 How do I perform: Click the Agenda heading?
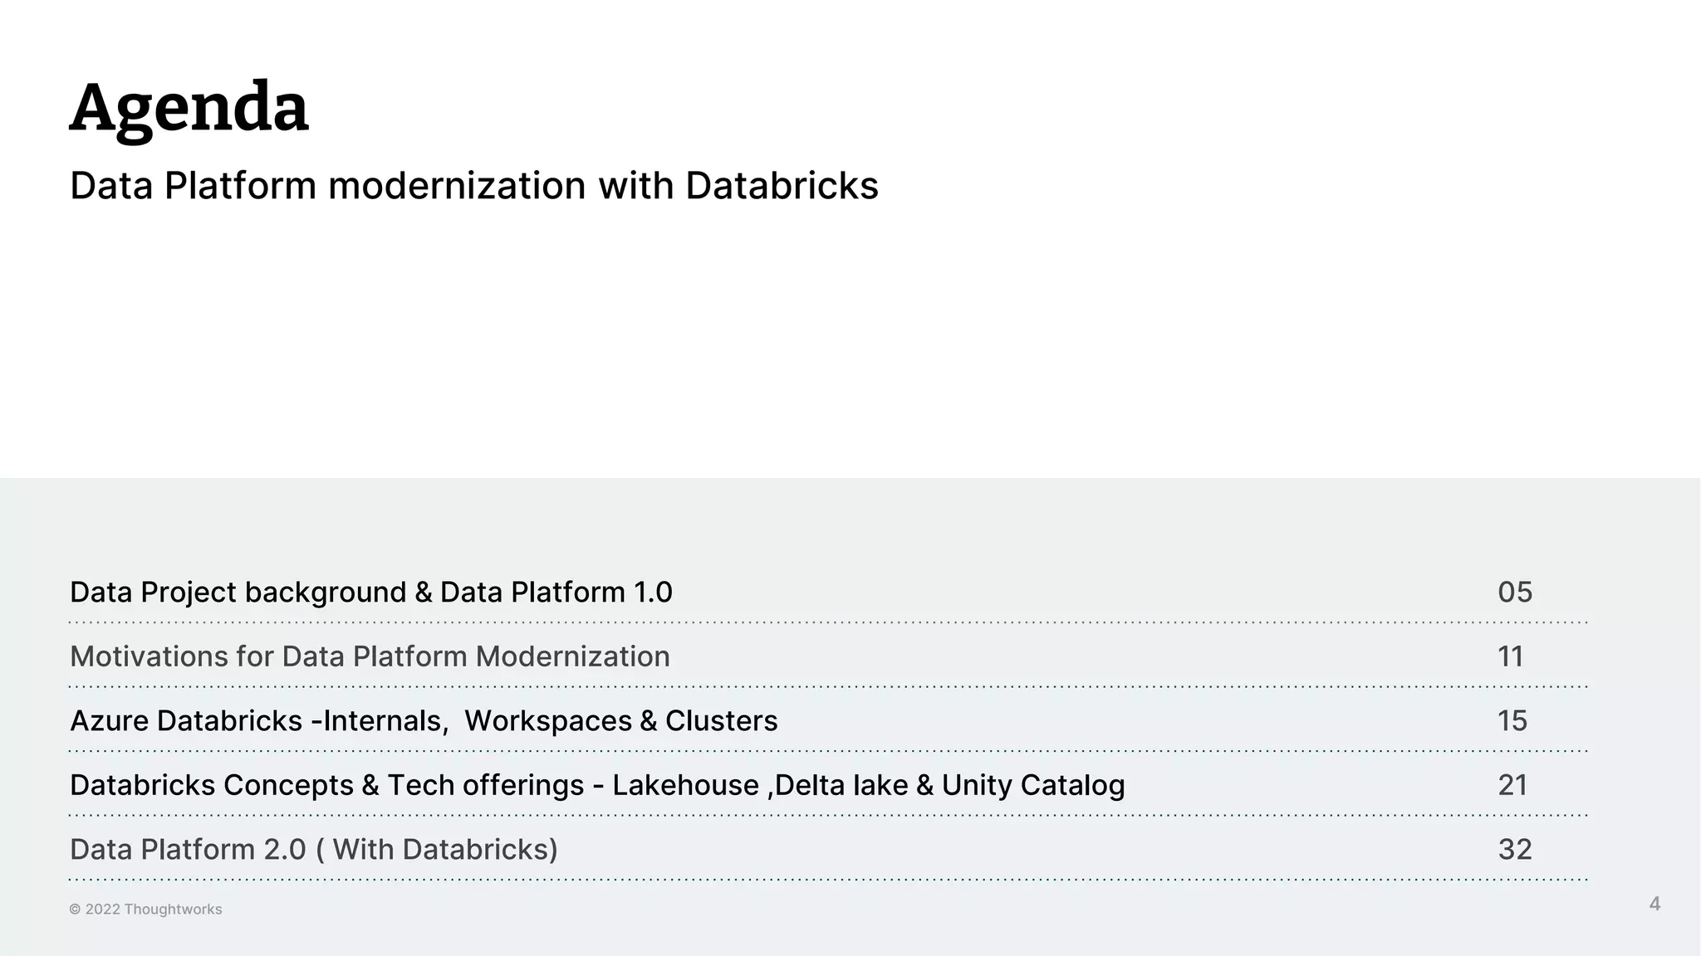(189, 108)
